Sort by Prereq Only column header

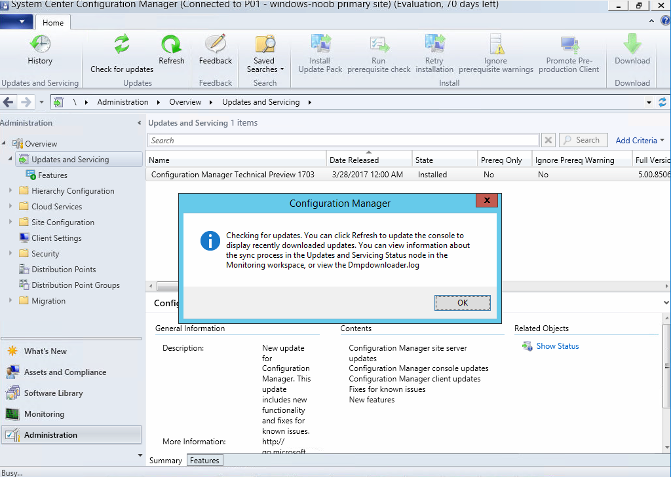pyautogui.click(x=505, y=160)
